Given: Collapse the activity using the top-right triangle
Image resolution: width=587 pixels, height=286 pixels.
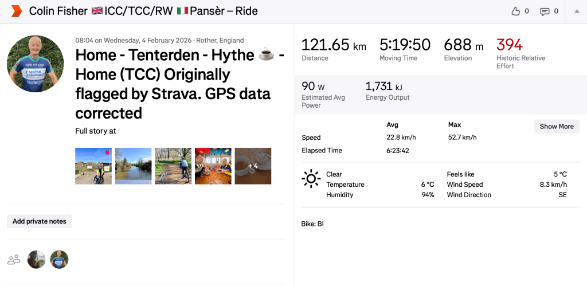Looking at the screenshot, I should (576, 11).
